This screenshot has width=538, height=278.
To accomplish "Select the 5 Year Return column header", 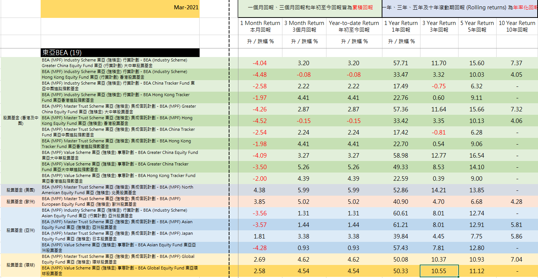I will pyautogui.click(x=477, y=26).
